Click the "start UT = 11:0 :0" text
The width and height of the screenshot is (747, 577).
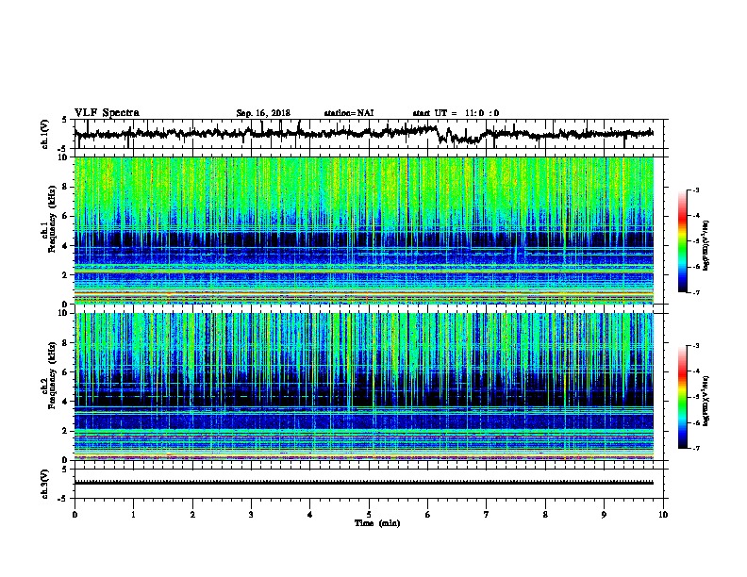tap(456, 113)
